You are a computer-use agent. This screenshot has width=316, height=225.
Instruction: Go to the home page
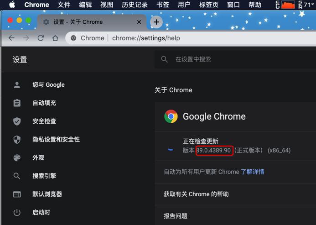pos(55,38)
